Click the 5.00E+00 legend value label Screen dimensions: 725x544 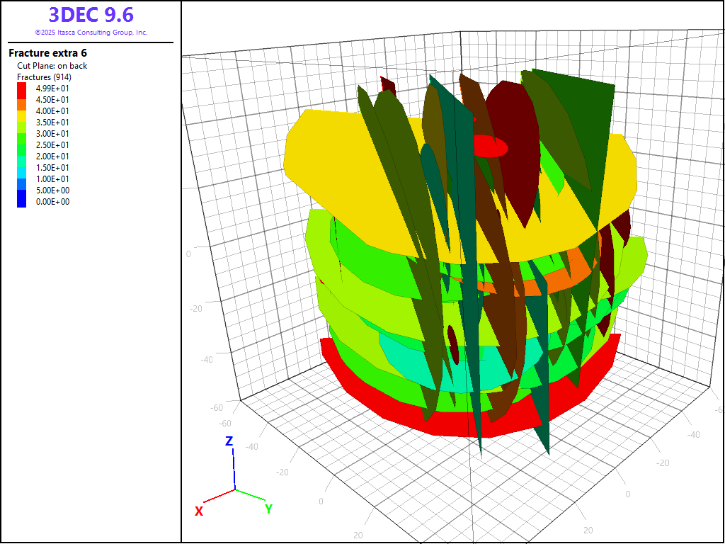coord(52,191)
